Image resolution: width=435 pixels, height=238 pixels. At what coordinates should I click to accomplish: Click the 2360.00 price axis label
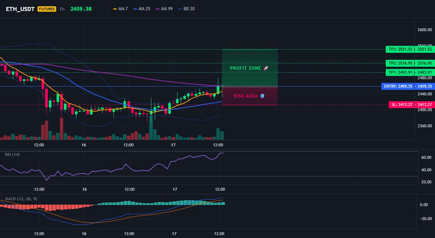(x=425, y=126)
